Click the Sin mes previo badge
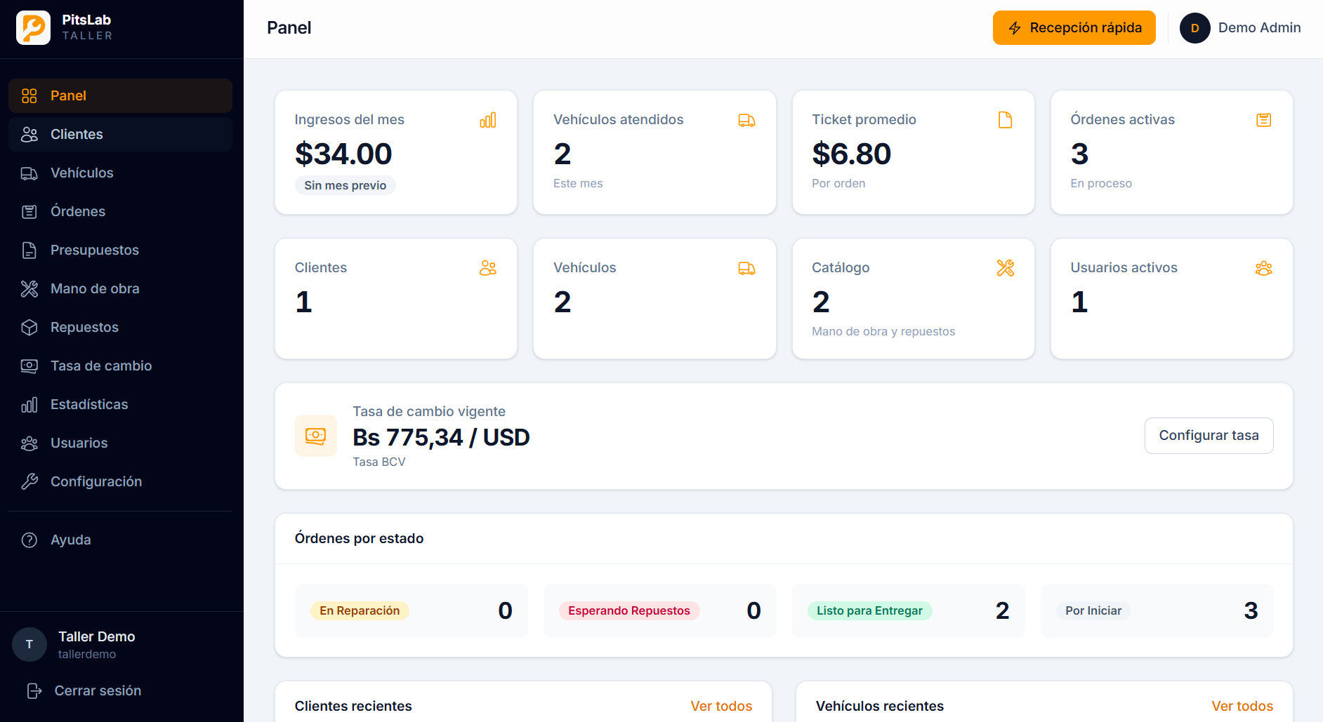This screenshot has height=722, width=1323. click(x=345, y=185)
